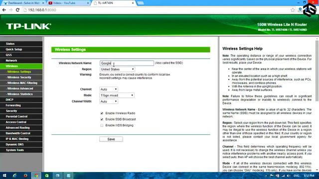Close the Videos - YouTube tab

click(x=88, y=3)
